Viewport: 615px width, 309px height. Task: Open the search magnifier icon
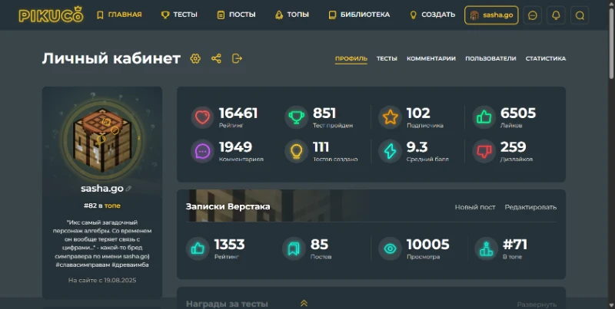[x=580, y=15]
